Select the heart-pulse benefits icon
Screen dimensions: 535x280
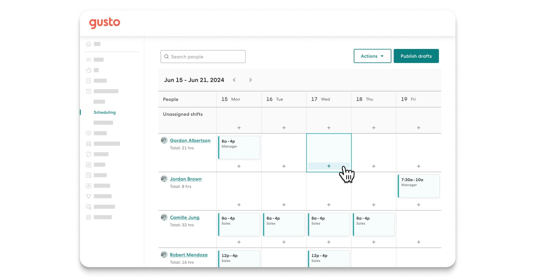coord(89,133)
